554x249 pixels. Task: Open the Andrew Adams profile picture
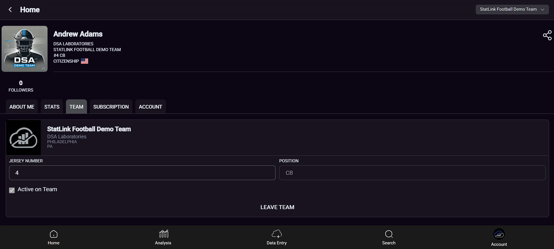[25, 49]
